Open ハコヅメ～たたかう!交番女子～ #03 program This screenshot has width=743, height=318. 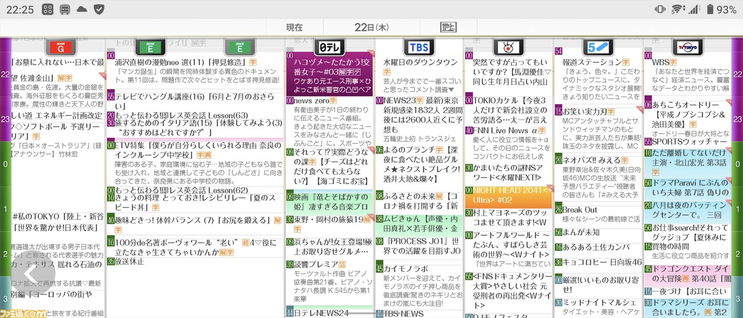(x=330, y=75)
